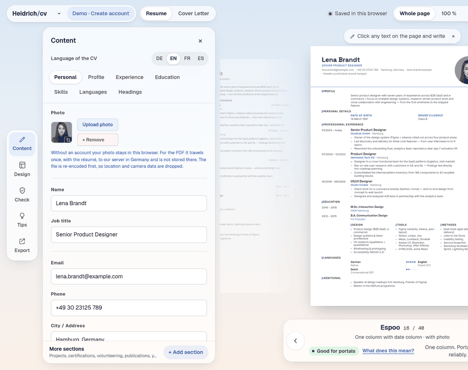Screen dimensions: 468x370
Task: Click the profile photo thumbnail in panel
Action: click(61, 132)
